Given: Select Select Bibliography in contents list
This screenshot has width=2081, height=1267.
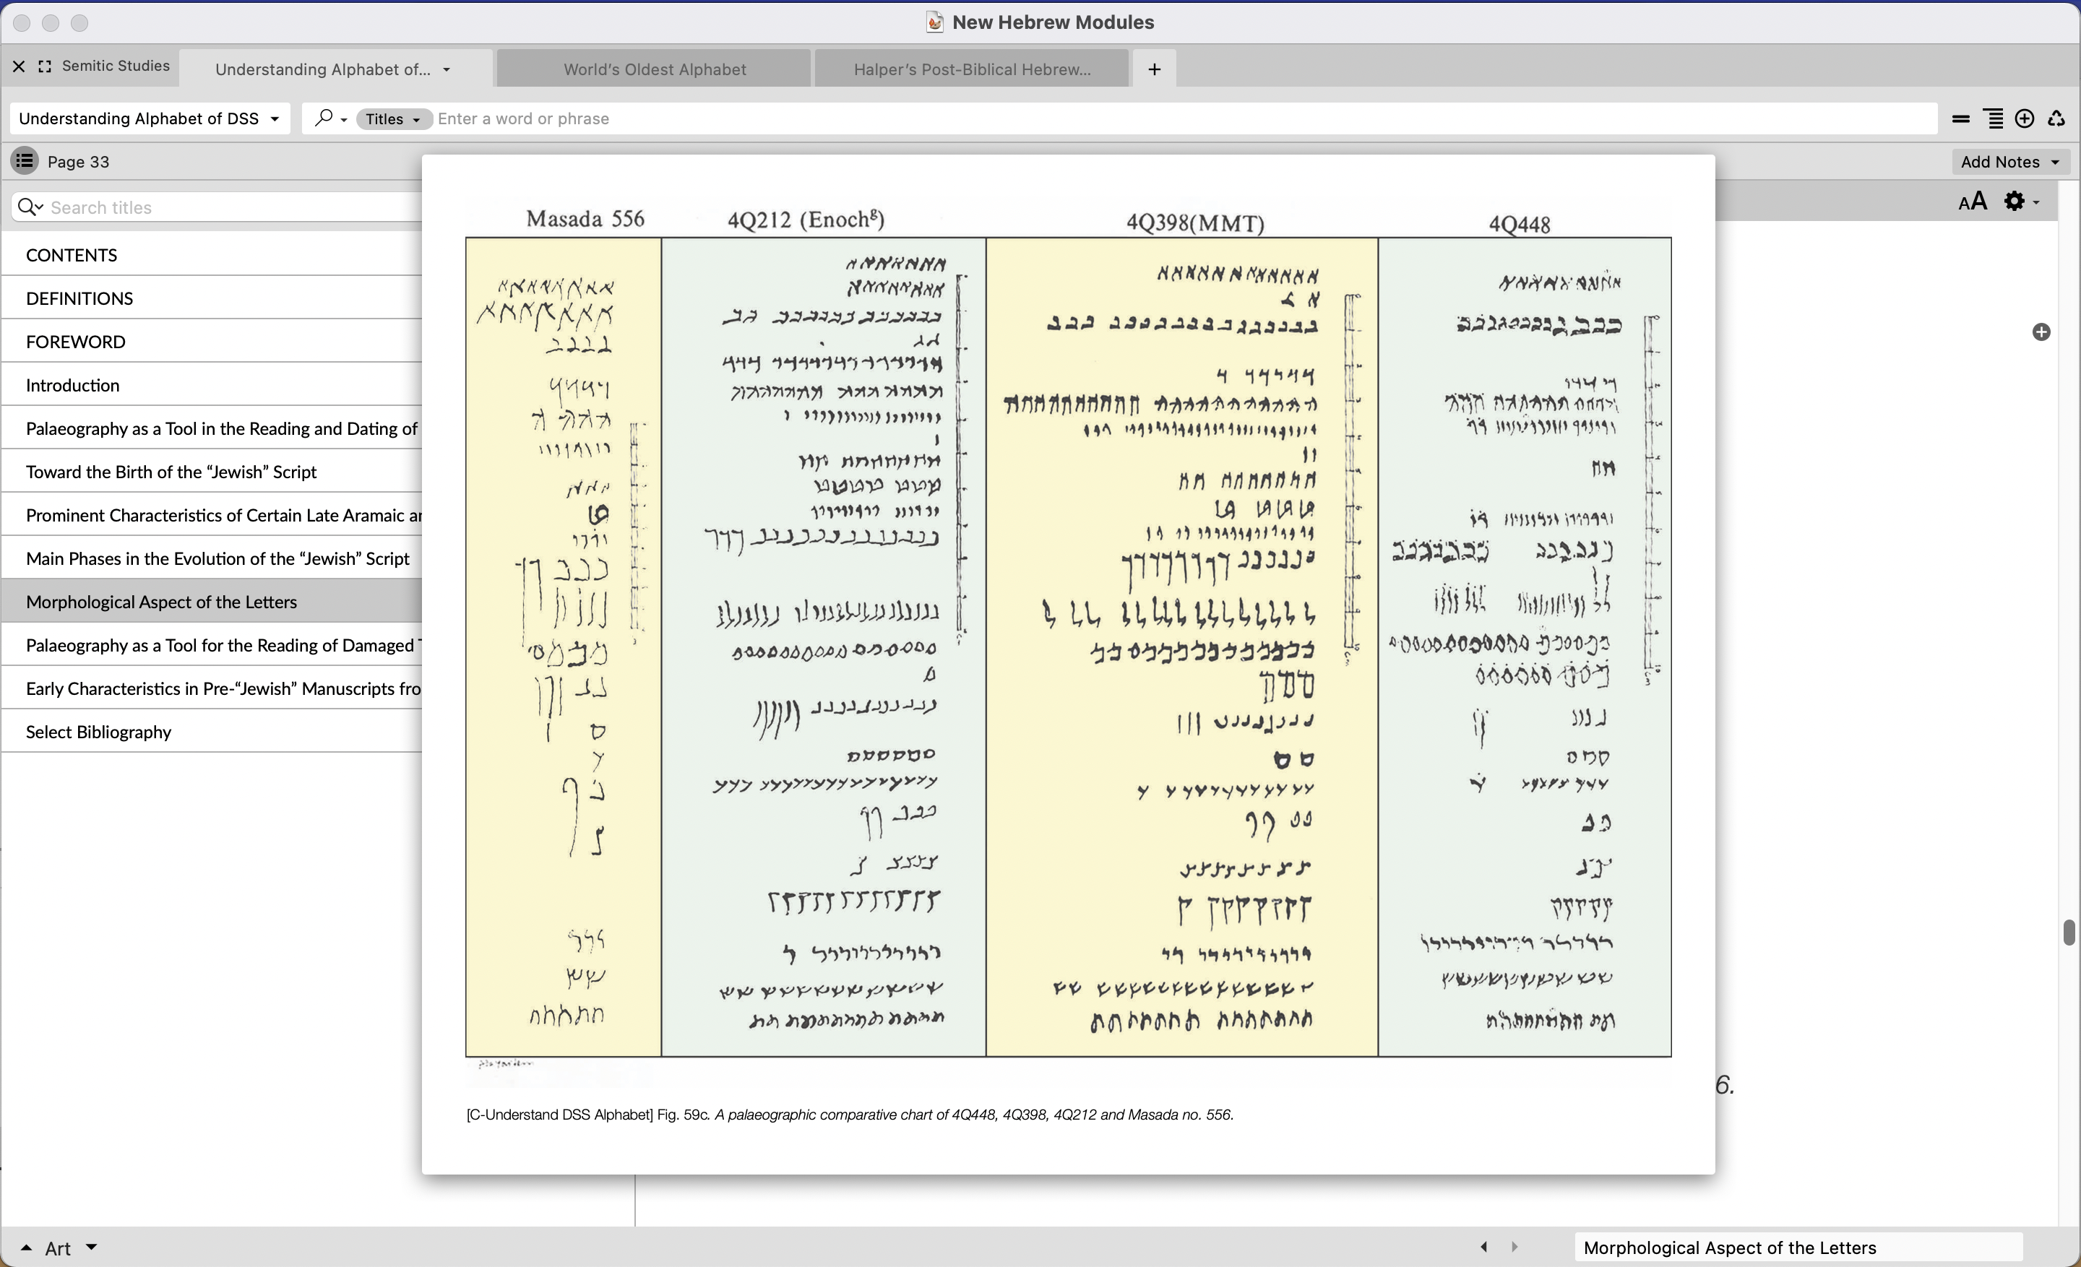Looking at the screenshot, I should (98, 731).
